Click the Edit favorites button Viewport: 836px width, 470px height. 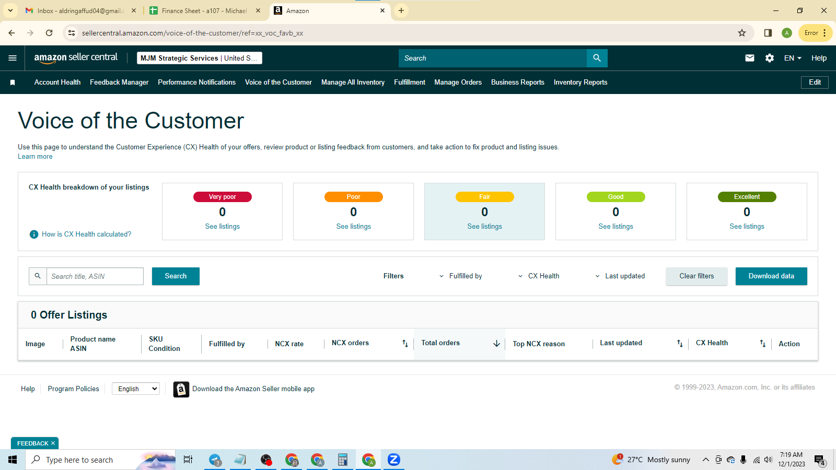[815, 83]
